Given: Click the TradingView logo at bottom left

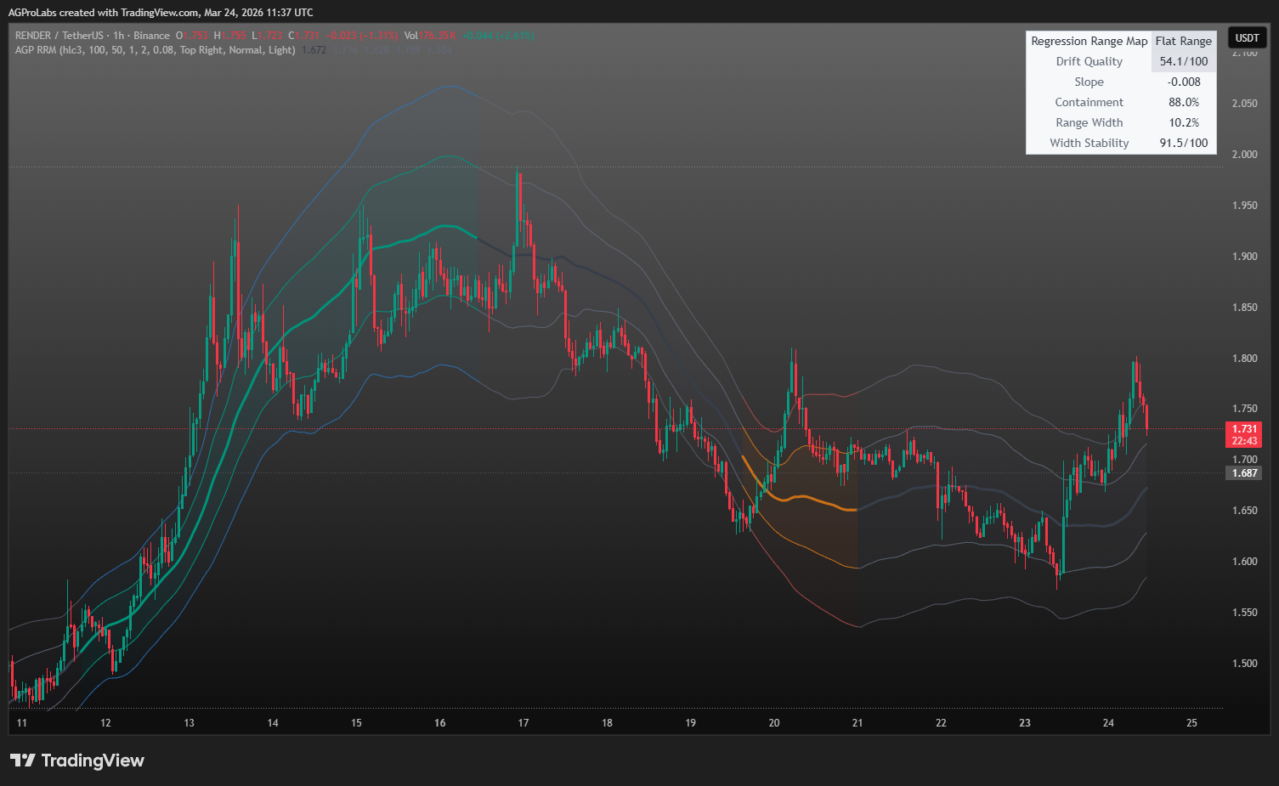Looking at the screenshot, I should tap(77, 761).
